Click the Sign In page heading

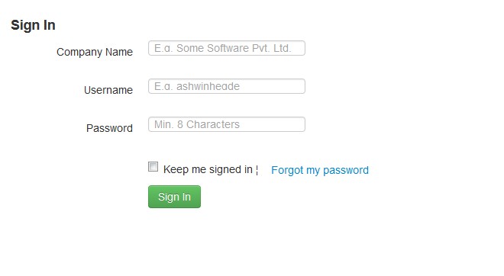point(33,25)
